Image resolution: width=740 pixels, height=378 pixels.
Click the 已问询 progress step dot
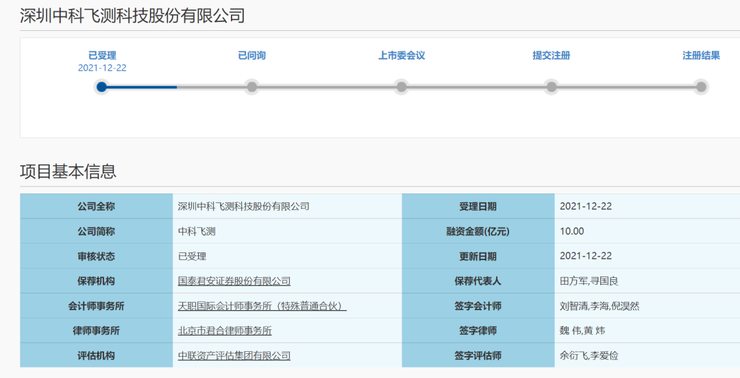click(252, 87)
